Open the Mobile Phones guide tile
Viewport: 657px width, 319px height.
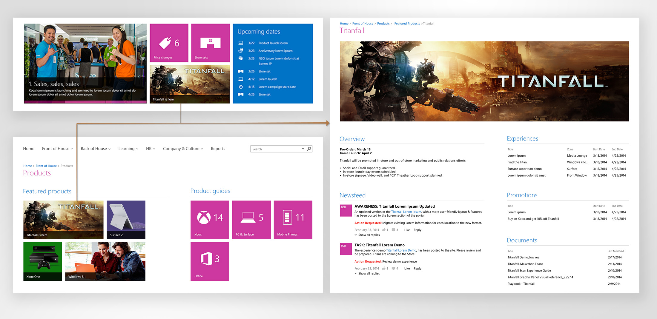point(293,220)
